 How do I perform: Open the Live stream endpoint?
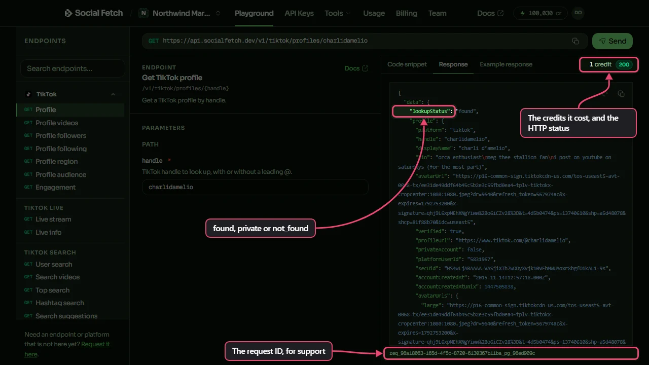pyautogui.click(x=70, y=219)
